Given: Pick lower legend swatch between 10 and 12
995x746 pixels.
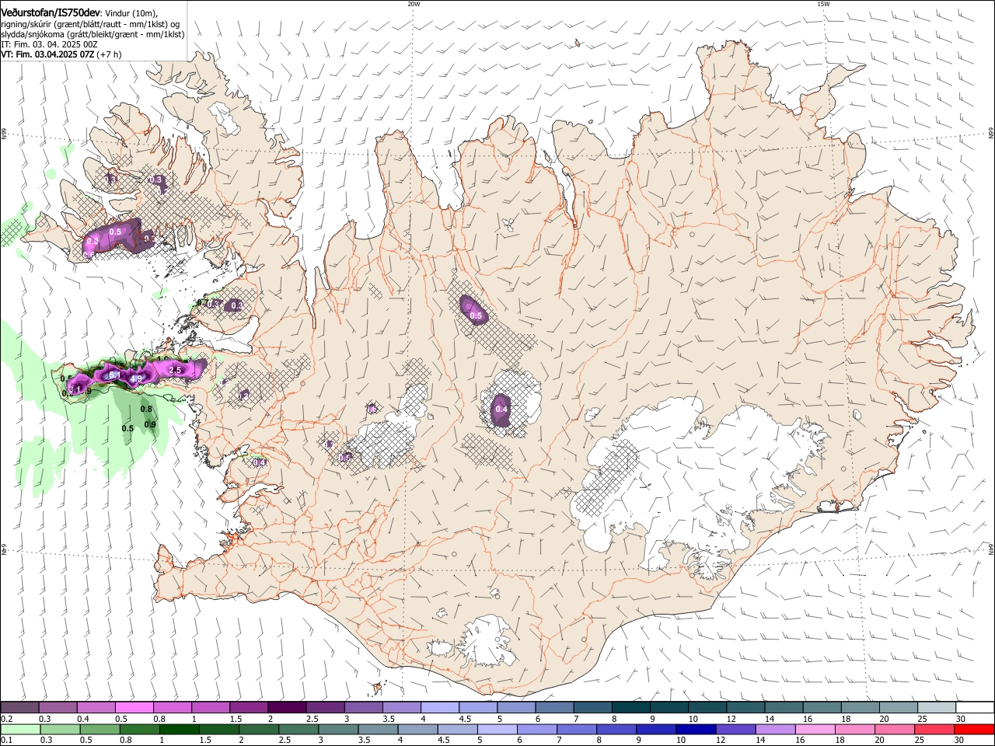Looking at the screenshot, I should click(694, 729).
